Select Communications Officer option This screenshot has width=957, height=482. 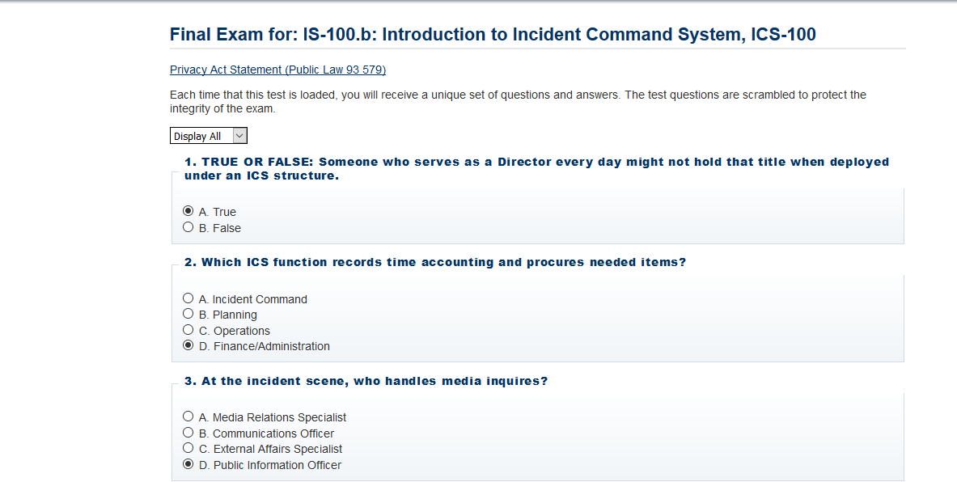(x=188, y=433)
